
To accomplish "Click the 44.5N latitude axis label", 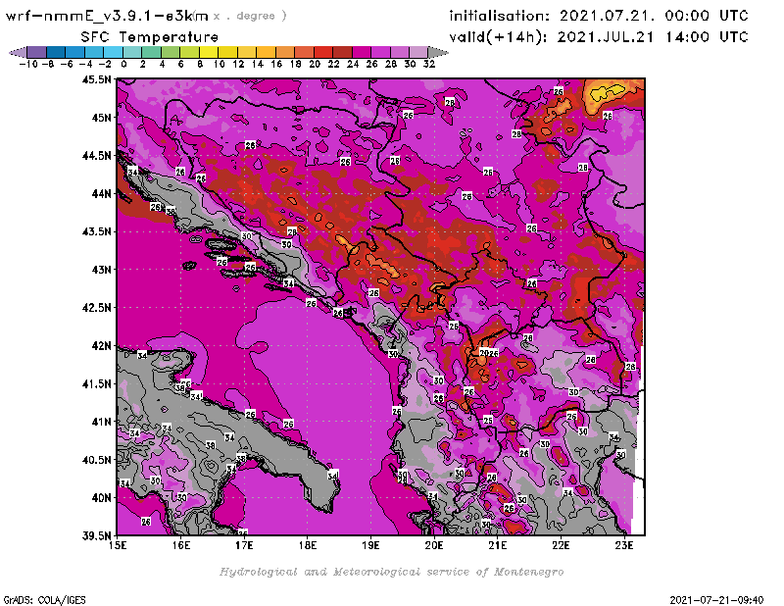I will pos(96,155).
